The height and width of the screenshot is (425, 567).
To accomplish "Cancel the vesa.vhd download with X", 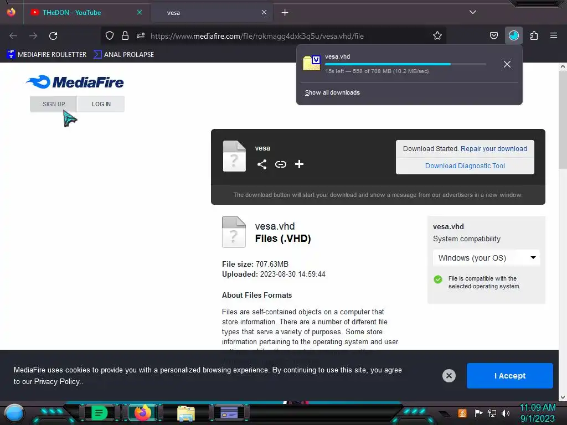I will [x=507, y=64].
